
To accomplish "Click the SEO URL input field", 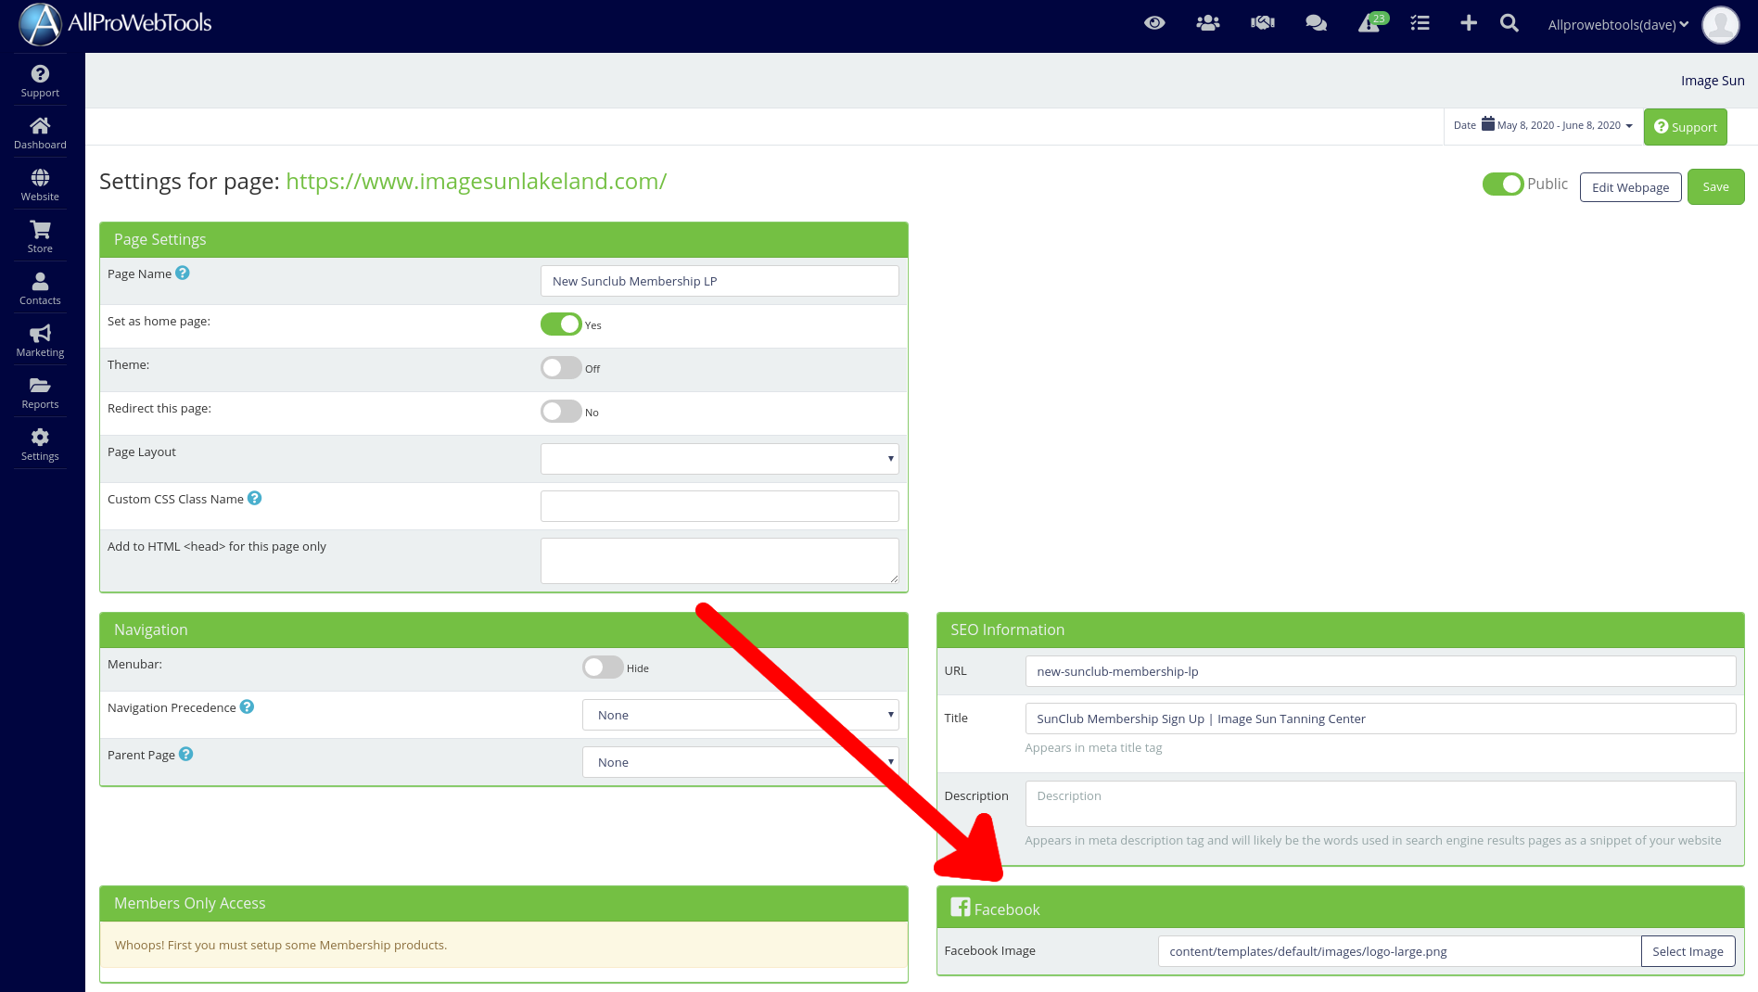I will tap(1380, 671).
